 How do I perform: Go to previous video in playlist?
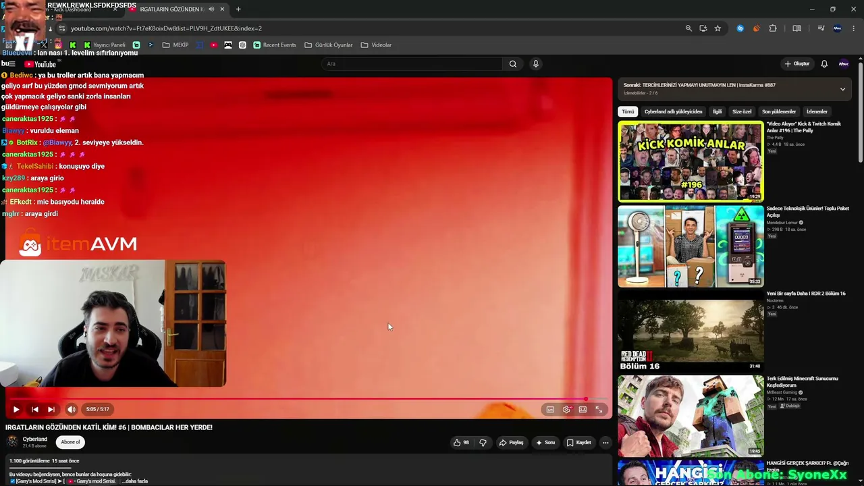pyautogui.click(x=35, y=409)
